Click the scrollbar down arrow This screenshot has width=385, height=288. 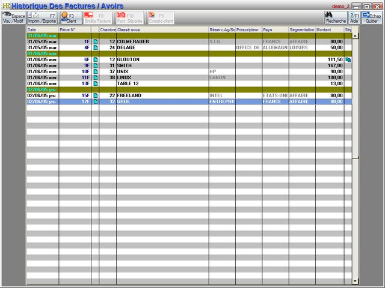coord(355,281)
